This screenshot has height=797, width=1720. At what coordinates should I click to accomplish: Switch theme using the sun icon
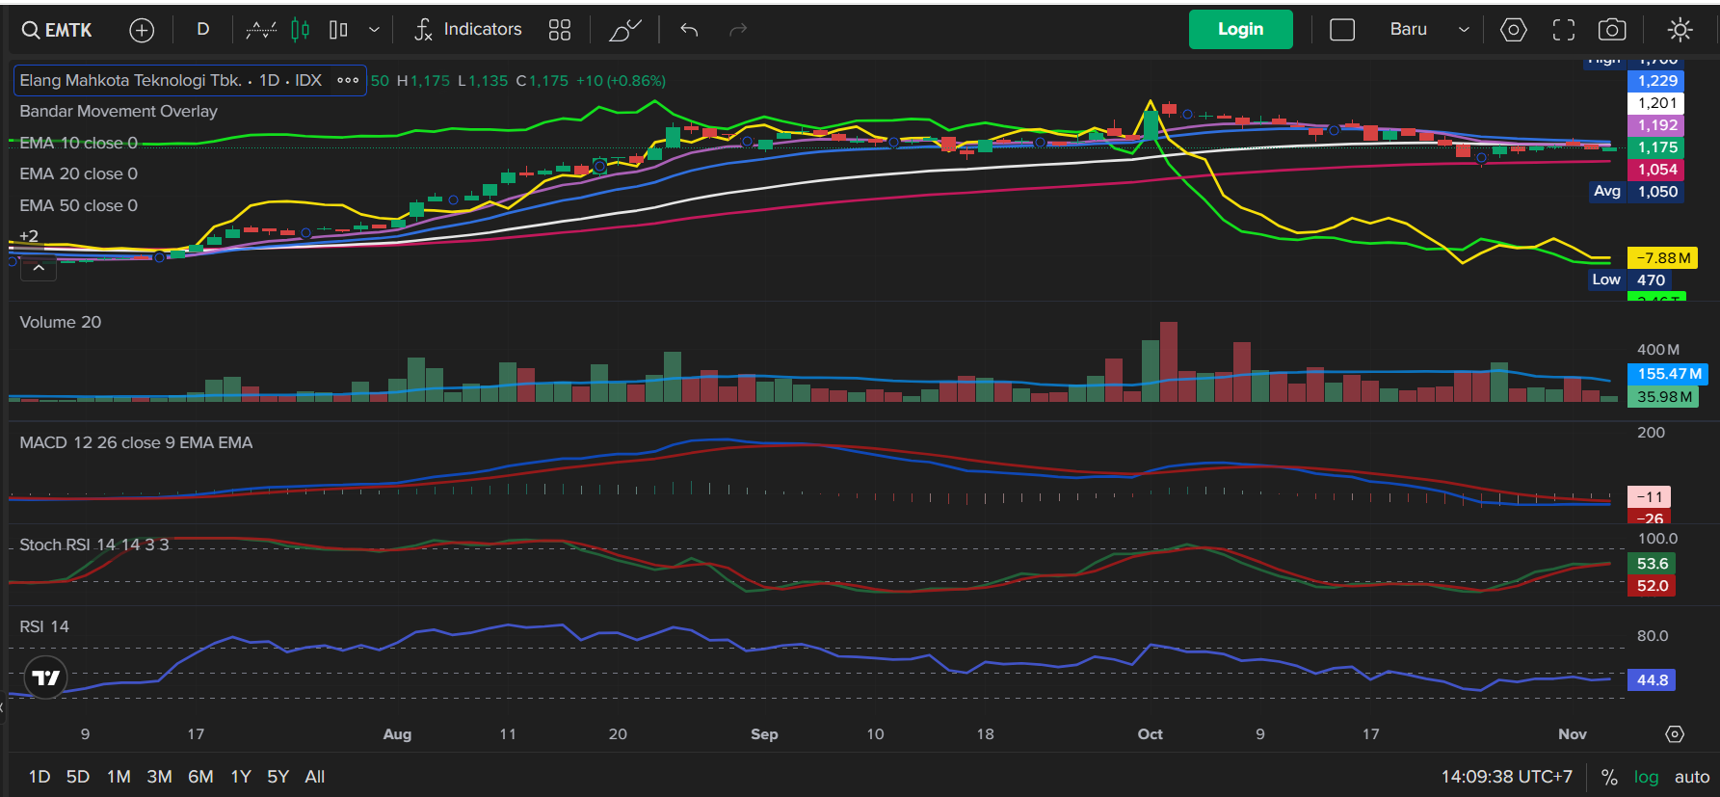click(1680, 30)
